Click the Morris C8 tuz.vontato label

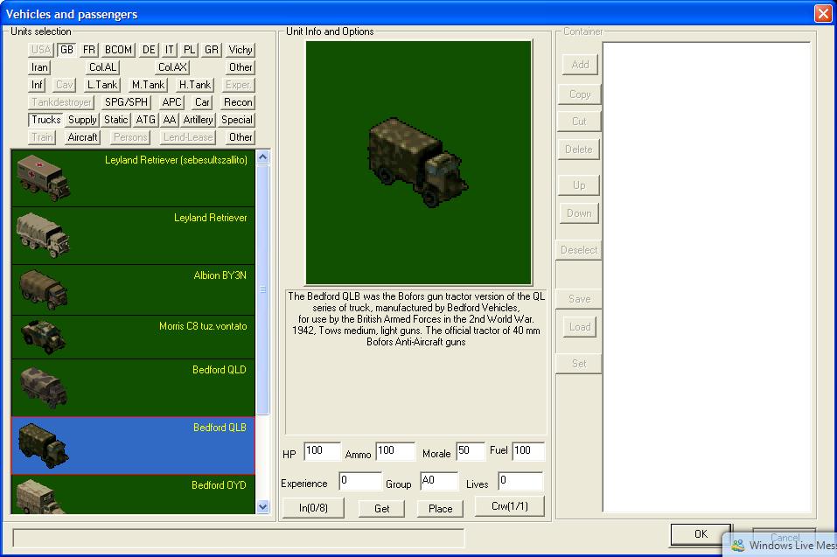(203, 326)
